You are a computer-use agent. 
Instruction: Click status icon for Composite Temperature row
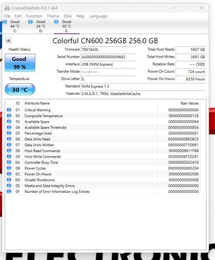(9, 115)
